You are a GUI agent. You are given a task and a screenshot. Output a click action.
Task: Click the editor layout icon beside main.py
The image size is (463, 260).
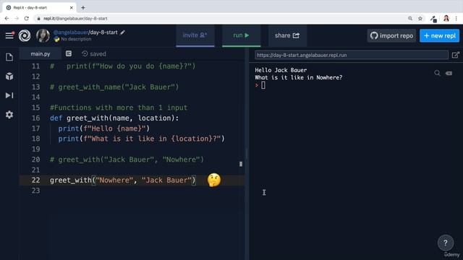pyautogui.click(x=69, y=53)
